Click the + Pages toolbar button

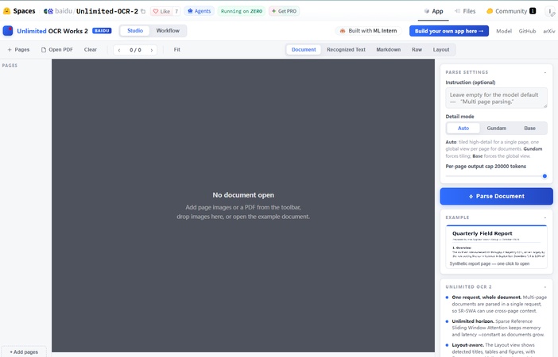click(18, 50)
